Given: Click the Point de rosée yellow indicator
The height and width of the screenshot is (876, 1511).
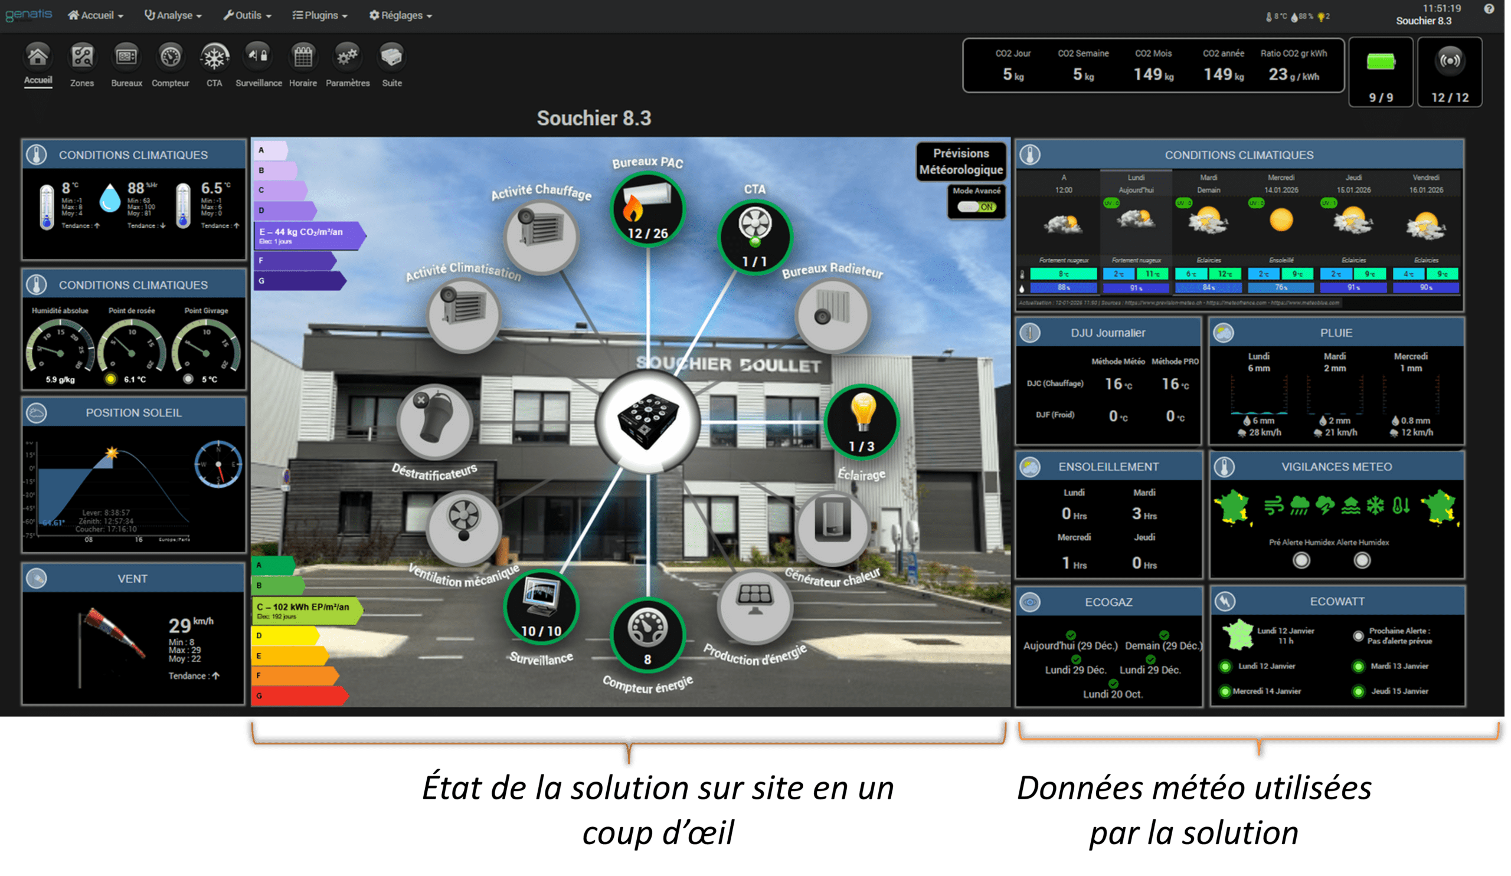Looking at the screenshot, I should 111,379.
